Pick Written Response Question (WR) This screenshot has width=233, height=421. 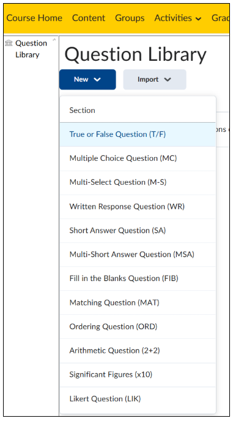(x=138, y=206)
